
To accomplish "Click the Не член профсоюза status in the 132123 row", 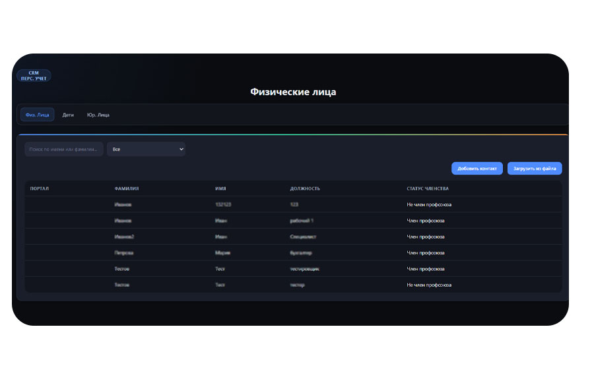I will (429, 204).
